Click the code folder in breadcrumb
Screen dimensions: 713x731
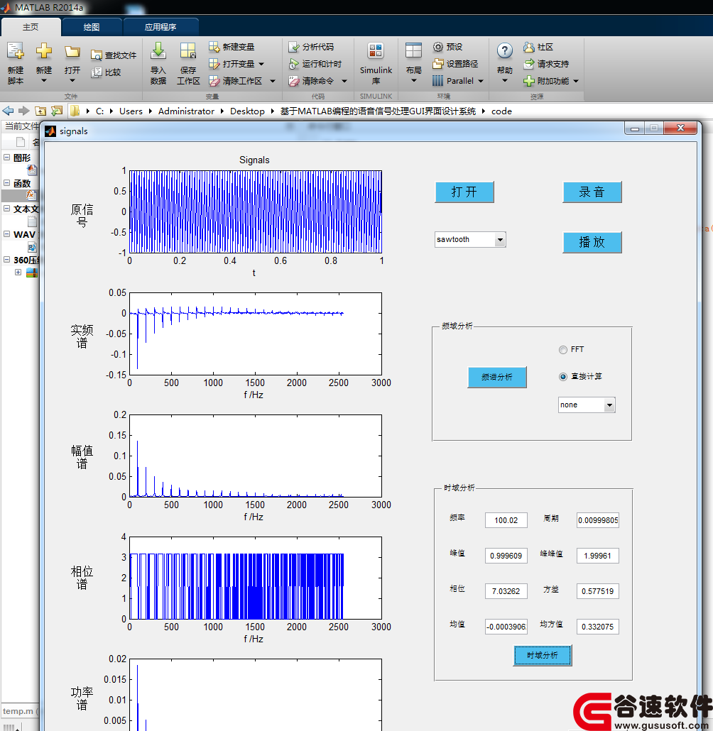tap(501, 111)
